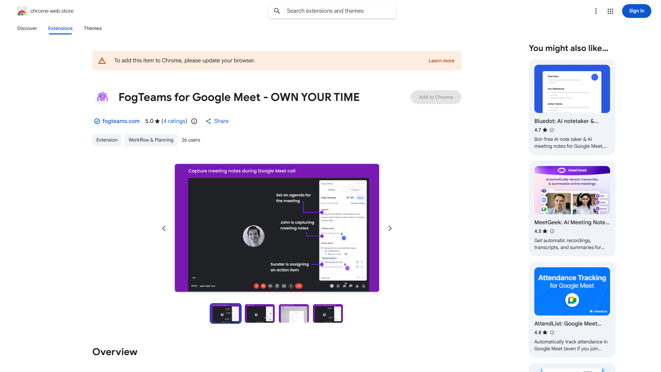This screenshot has height=372, width=661.
Task: Open the Google apps grid
Action: pyautogui.click(x=610, y=11)
